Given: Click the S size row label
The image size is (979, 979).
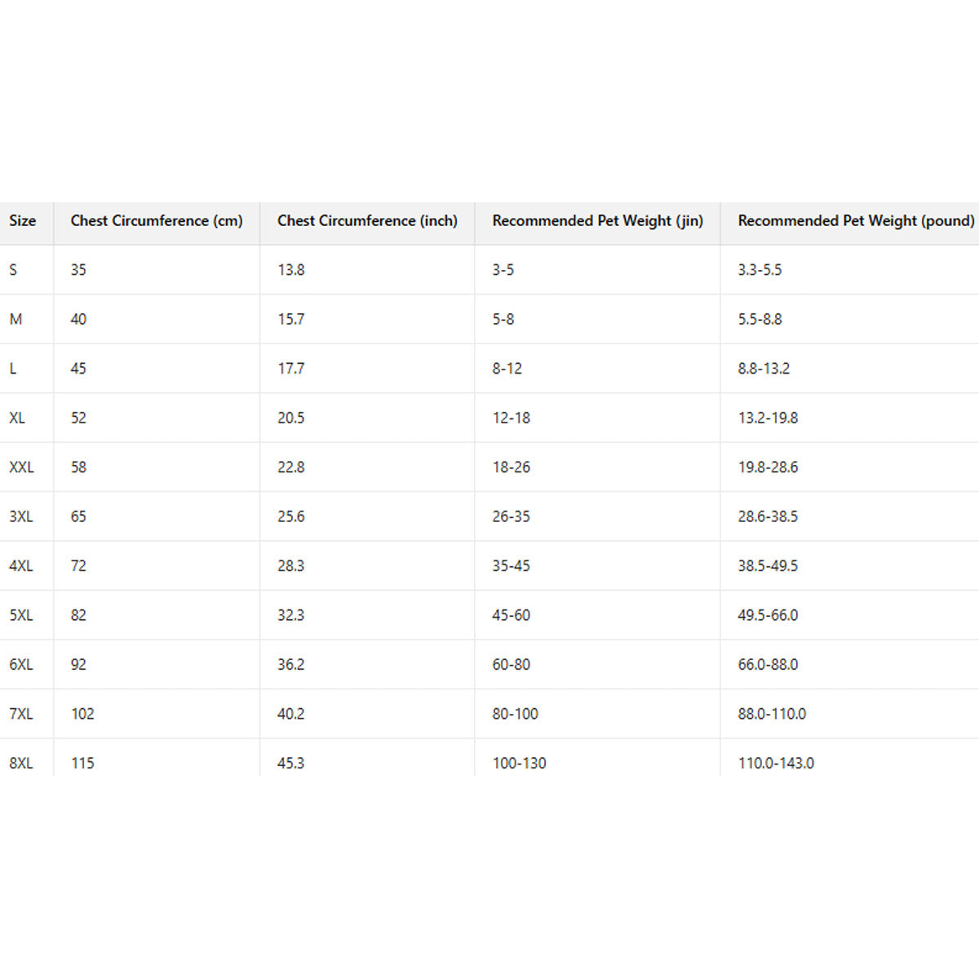Looking at the screenshot, I should point(13,270).
